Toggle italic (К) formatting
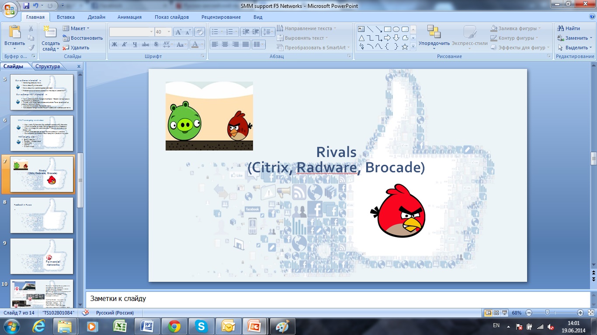This screenshot has height=335, width=597. point(125,44)
